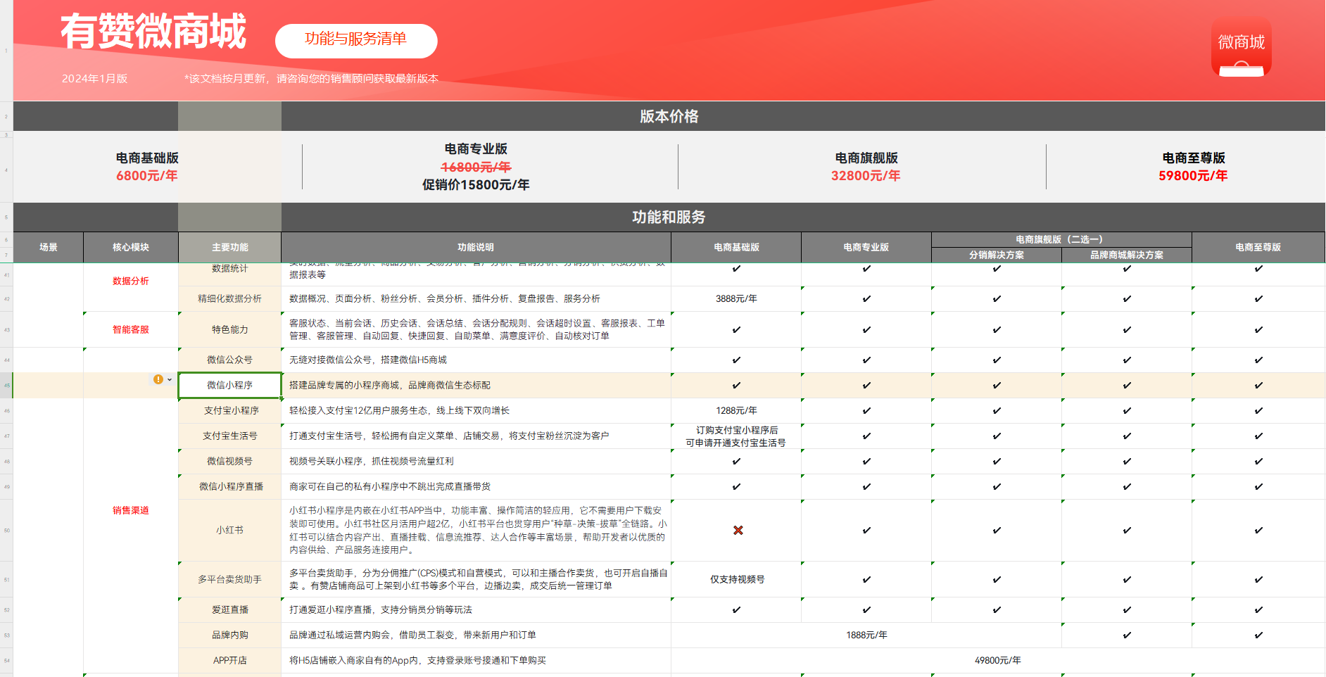The height and width of the screenshot is (677, 1326).
Task: Select the 微信公众号 cell
Action: click(230, 360)
